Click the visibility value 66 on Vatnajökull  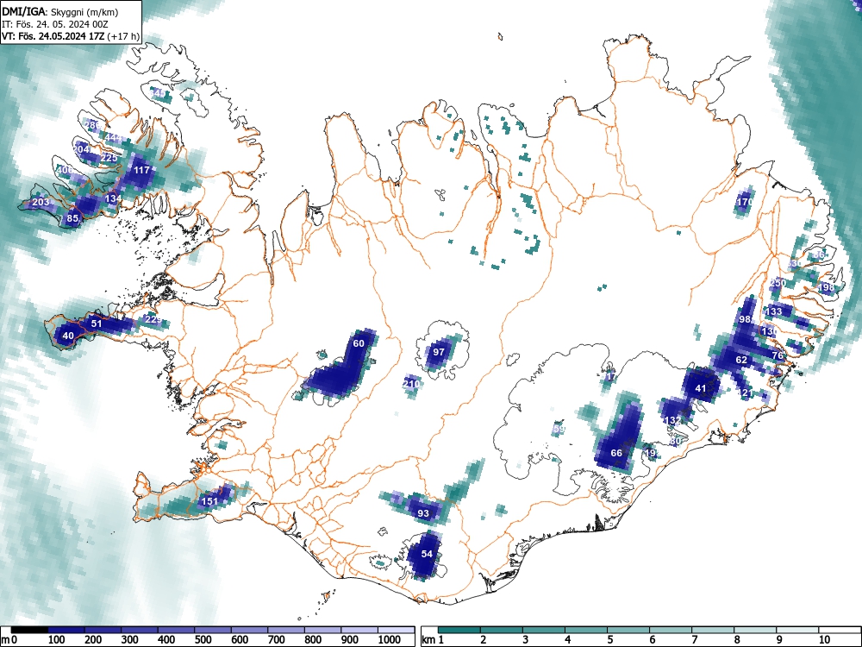[x=617, y=453]
